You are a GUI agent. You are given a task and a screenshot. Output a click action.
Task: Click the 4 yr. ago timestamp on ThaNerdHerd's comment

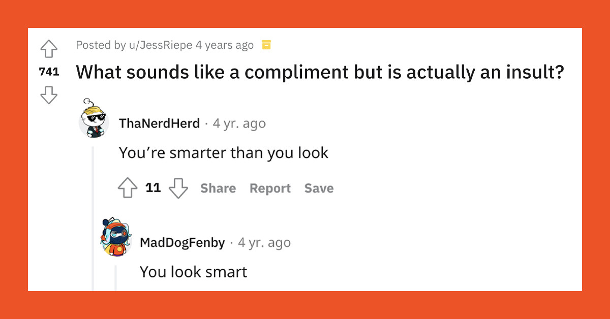coord(238,123)
